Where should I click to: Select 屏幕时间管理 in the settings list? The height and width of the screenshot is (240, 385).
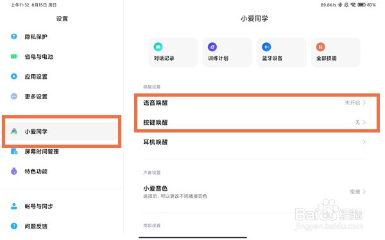(x=62, y=152)
